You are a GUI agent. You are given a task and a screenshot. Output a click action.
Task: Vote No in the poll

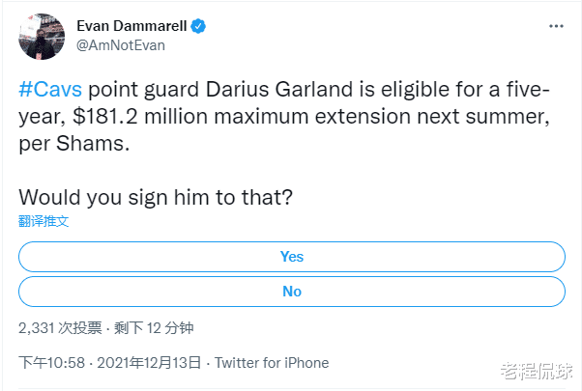coord(291,292)
